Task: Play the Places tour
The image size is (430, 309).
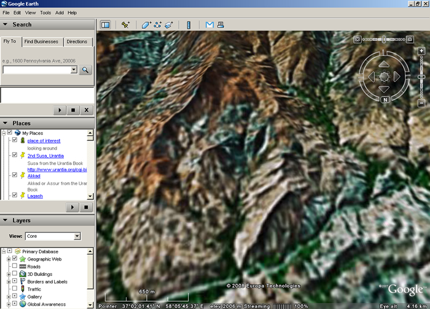Action: [72, 207]
